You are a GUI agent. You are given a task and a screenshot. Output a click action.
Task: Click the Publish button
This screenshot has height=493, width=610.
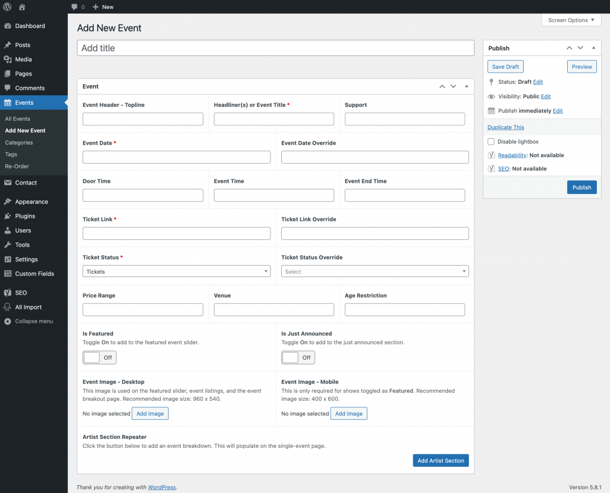(581, 187)
